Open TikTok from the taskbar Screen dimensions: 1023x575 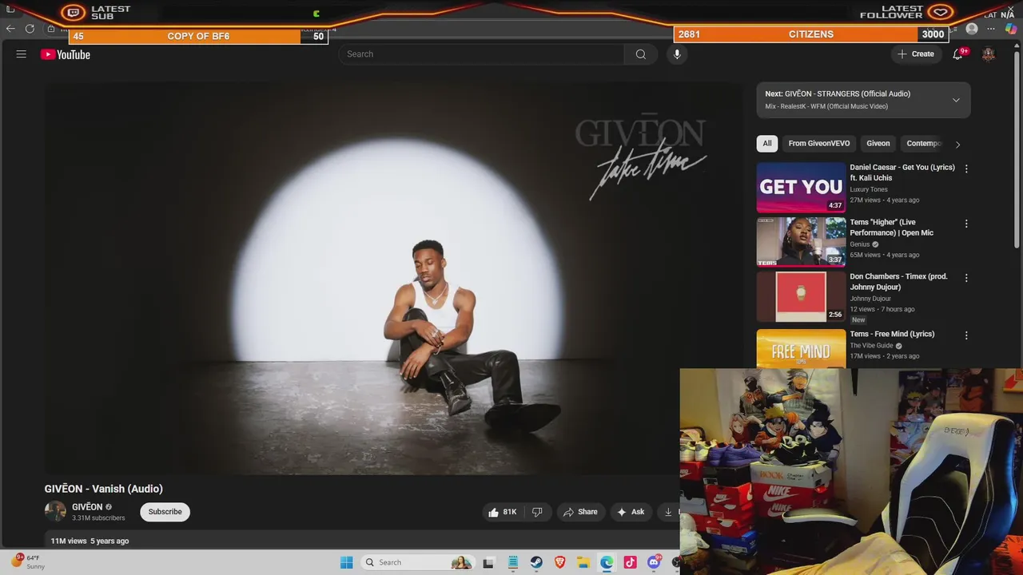point(630,562)
